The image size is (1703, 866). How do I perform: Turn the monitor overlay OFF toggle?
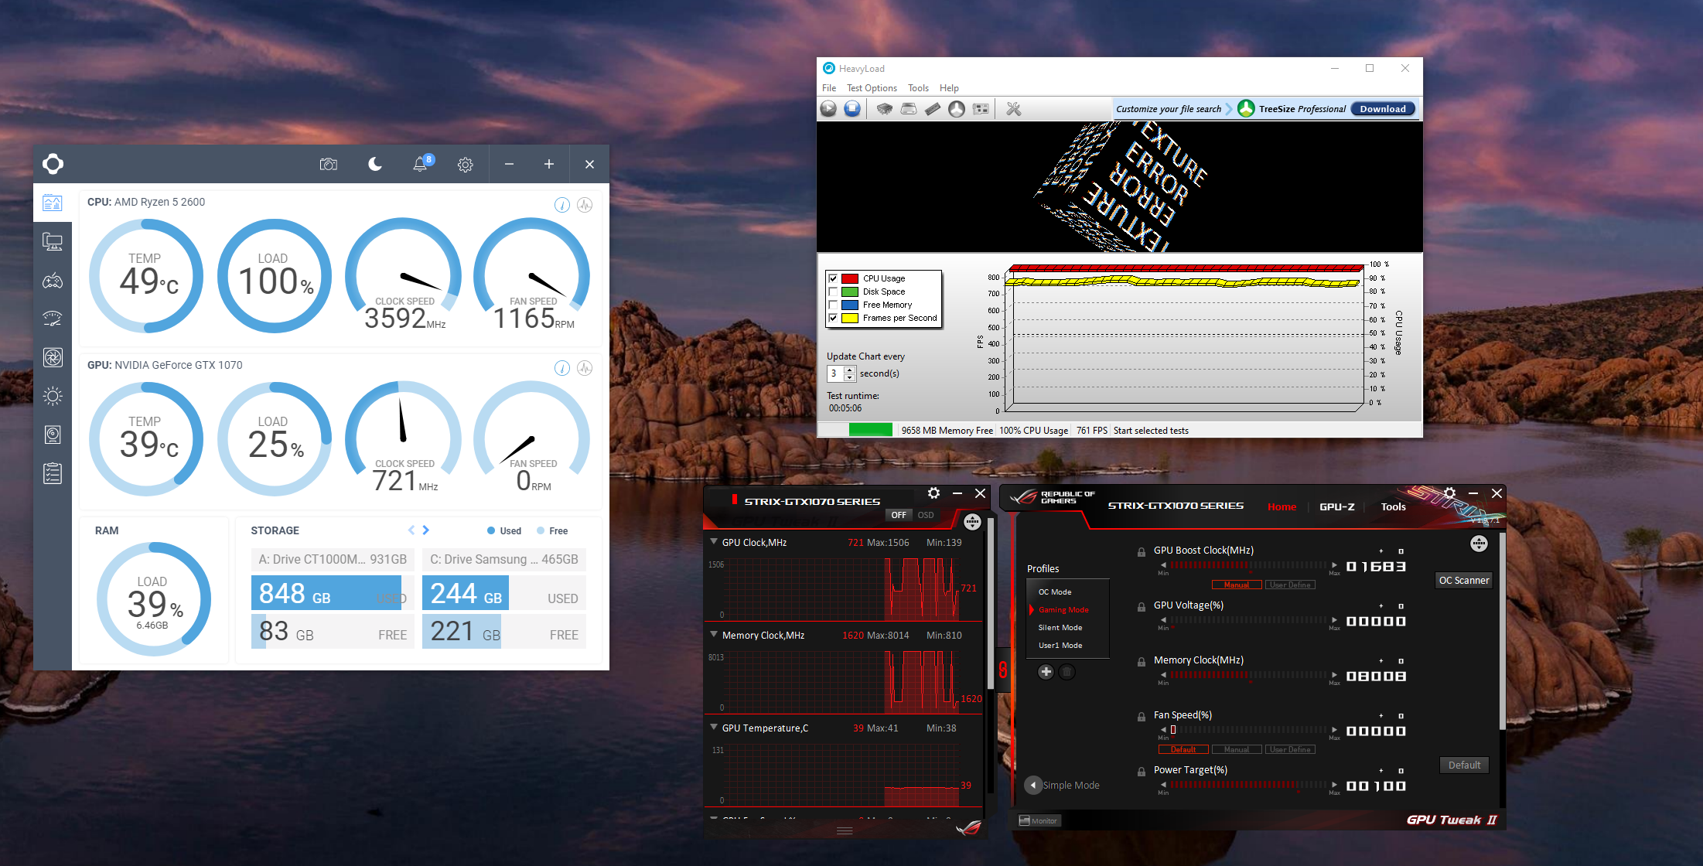pyautogui.click(x=898, y=515)
